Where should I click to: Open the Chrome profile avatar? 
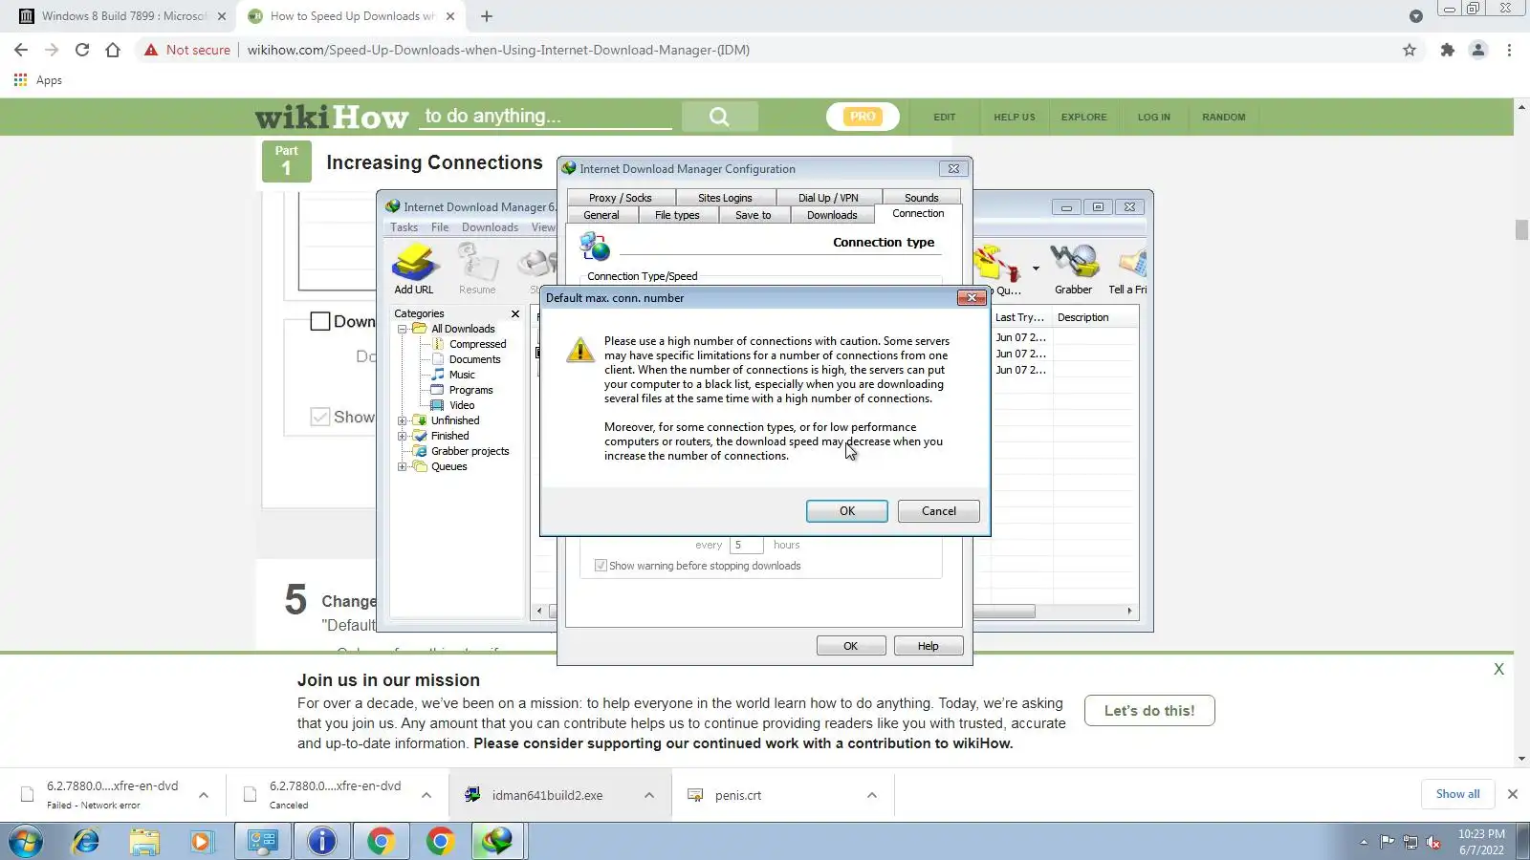1478,50
